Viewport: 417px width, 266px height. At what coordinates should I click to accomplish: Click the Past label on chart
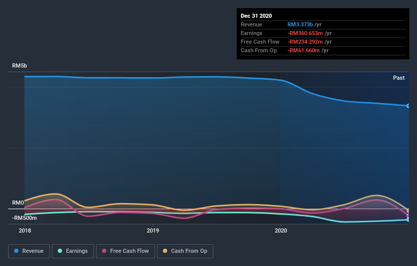pos(399,78)
